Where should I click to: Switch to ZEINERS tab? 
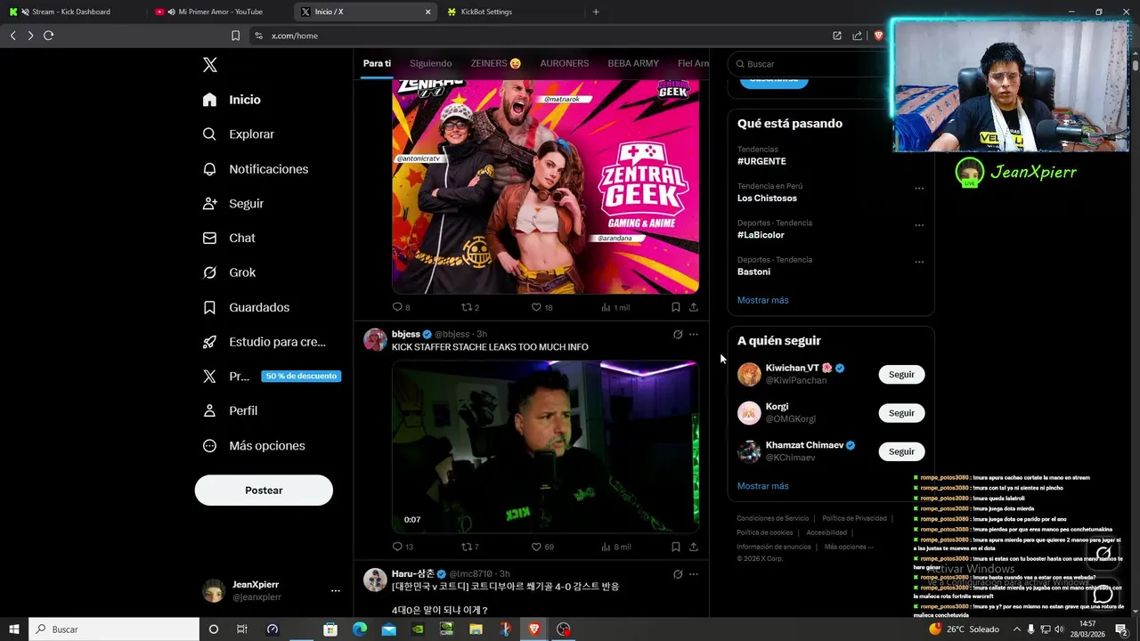[496, 63]
